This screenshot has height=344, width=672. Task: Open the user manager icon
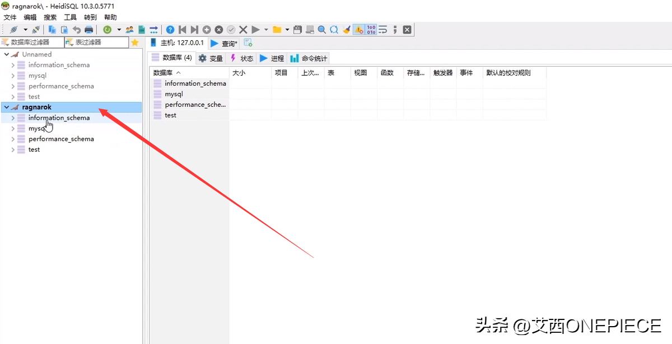pyautogui.click(x=130, y=30)
